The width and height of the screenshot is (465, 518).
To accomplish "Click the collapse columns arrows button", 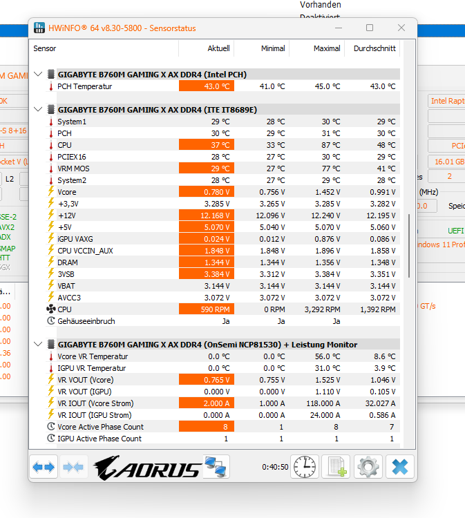I will [73, 467].
